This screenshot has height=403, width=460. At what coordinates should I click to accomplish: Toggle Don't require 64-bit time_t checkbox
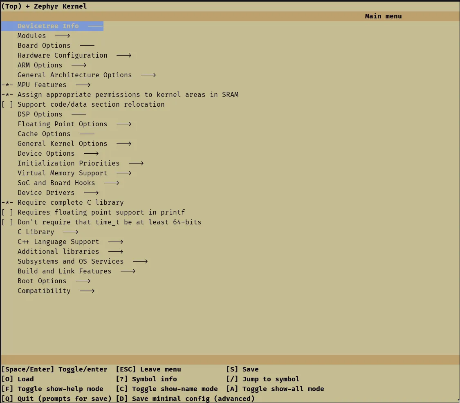7,222
